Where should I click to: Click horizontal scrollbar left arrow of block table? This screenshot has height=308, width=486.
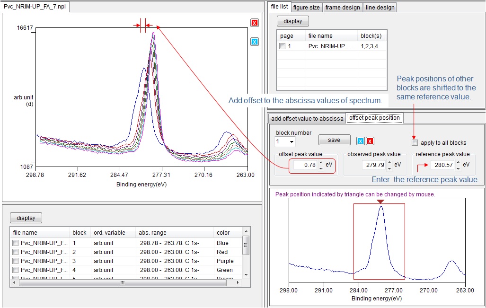[14, 282]
